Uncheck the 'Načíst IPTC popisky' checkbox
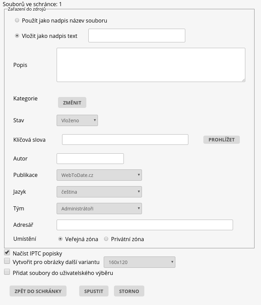 coord(7,252)
